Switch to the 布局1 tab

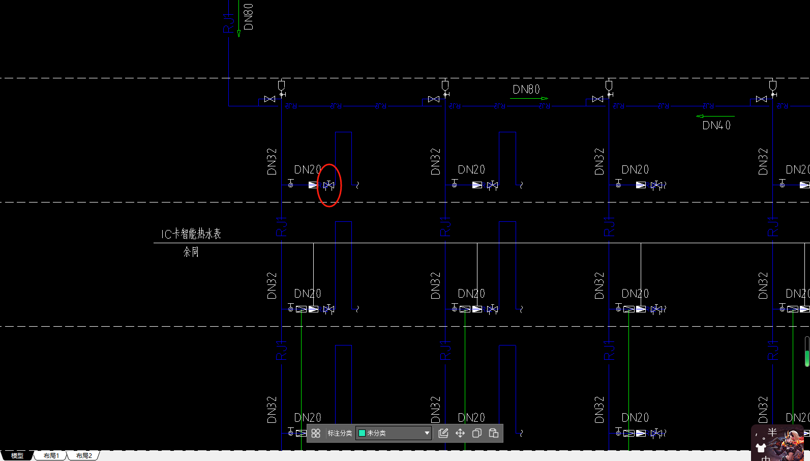pyautogui.click(x=51, y=455)
